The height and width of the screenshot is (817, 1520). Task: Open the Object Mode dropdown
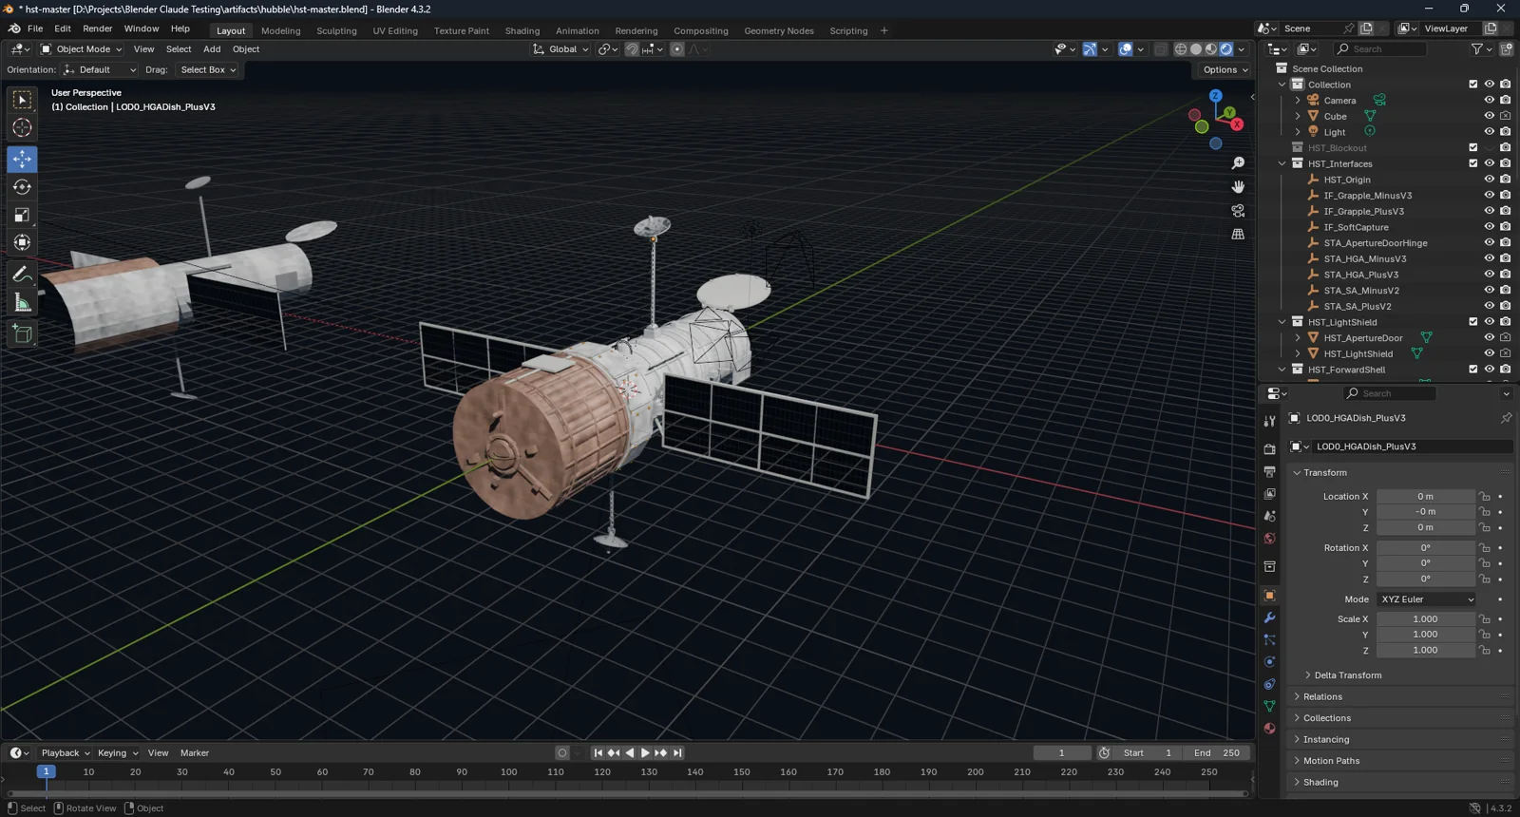pos(82,49)
